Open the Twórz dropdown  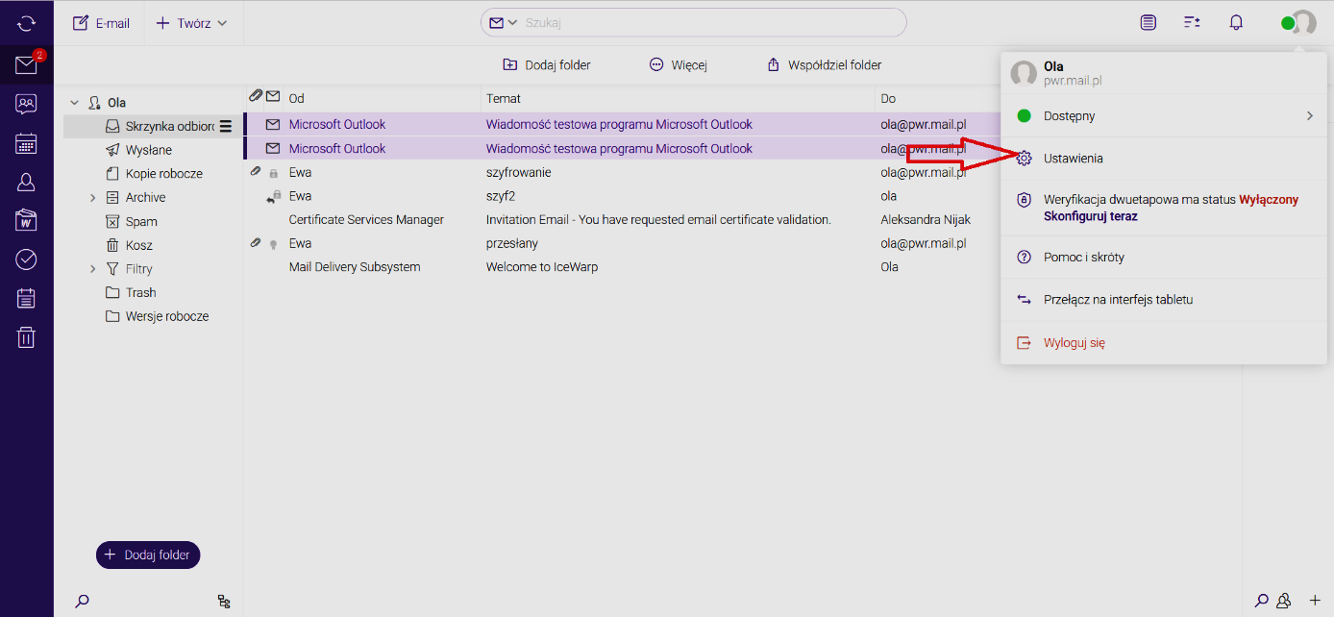pyautogui.click(x=192, y=23)
